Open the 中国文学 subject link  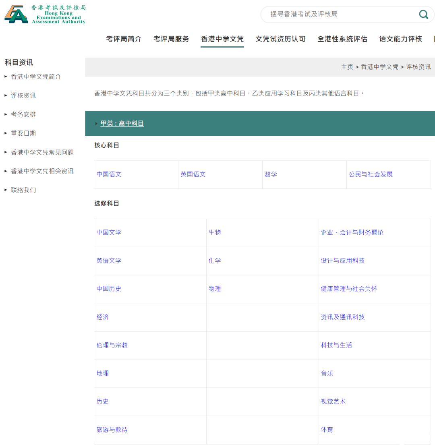tap(109, 232)
